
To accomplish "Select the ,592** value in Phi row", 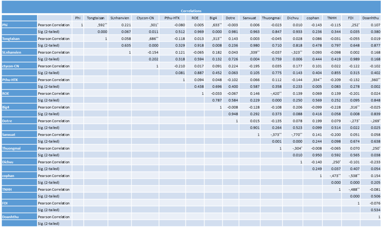I will point(102,25).
